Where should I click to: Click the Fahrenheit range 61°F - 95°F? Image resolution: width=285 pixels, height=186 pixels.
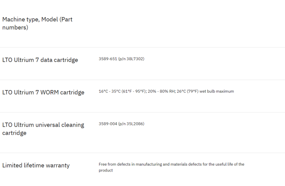pos(134,91)
